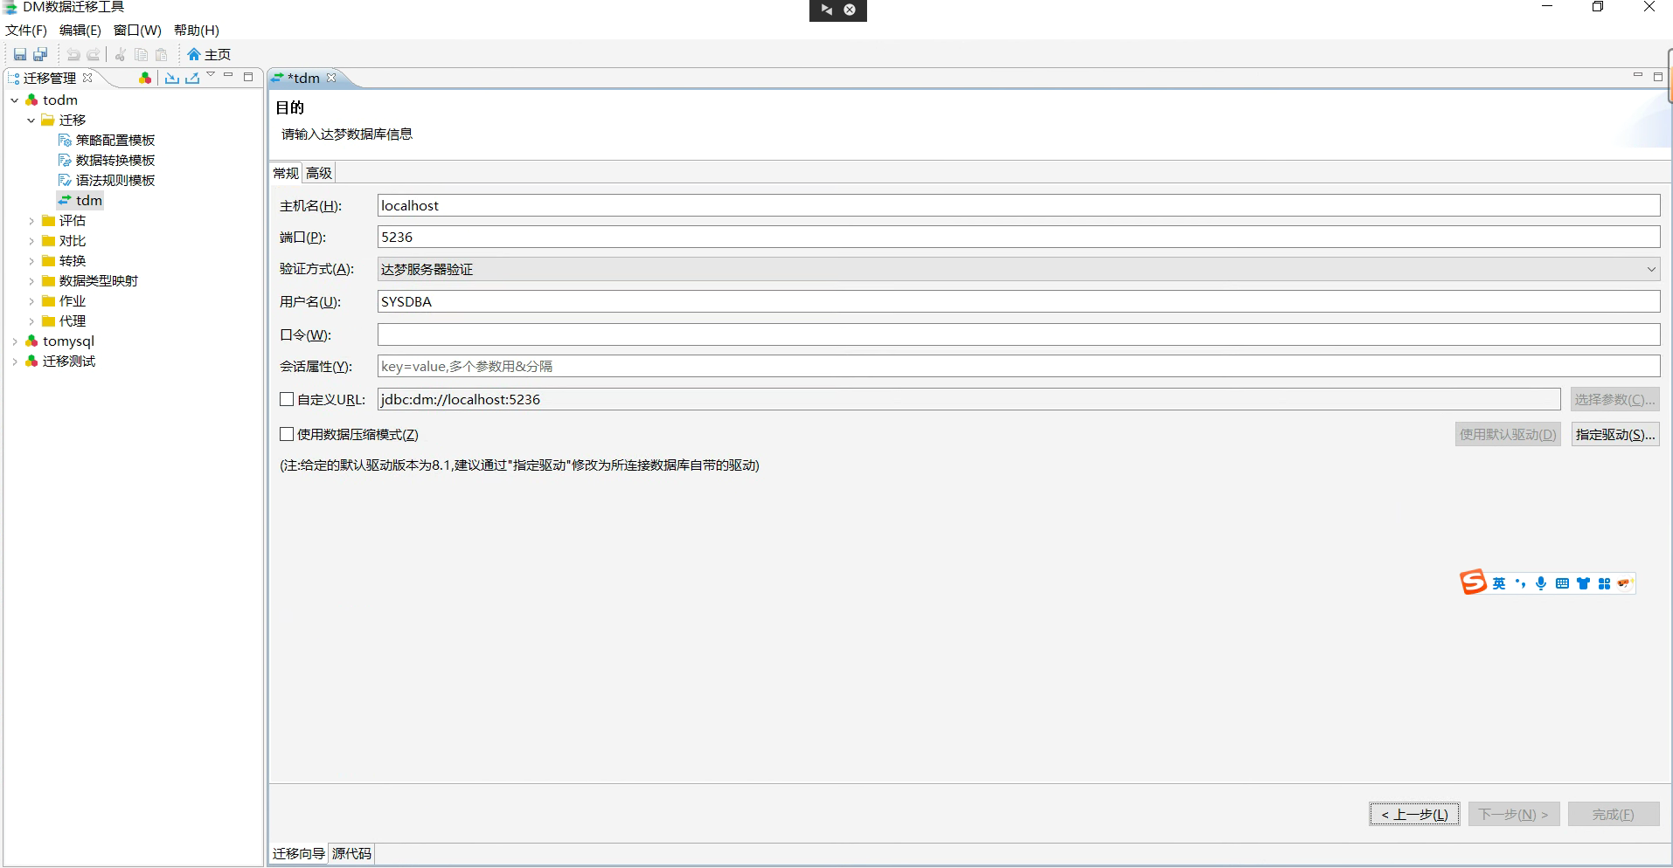1673x868 pixels.
Task: Collapse the todm tree node
Action: [x=12, y=100]
